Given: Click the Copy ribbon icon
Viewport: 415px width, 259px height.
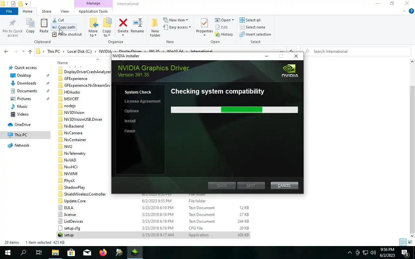Looking at the screenshot, I should pyautogui.click(x=30, y=23).
